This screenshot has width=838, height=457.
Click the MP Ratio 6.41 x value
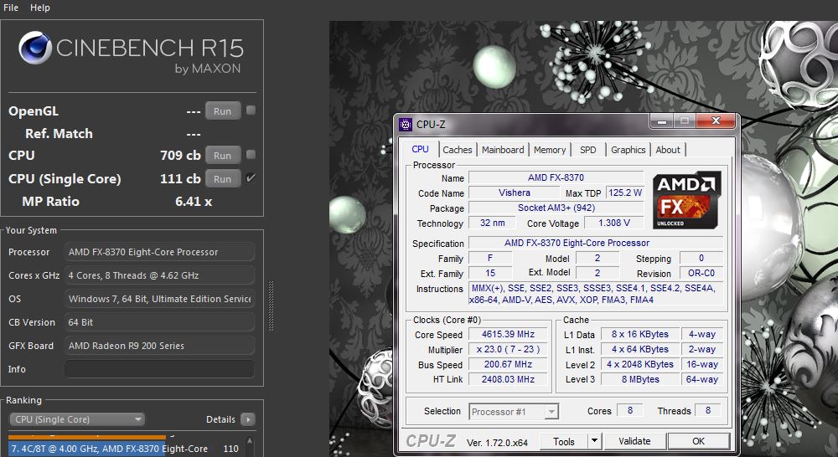(x=194, y=201)
